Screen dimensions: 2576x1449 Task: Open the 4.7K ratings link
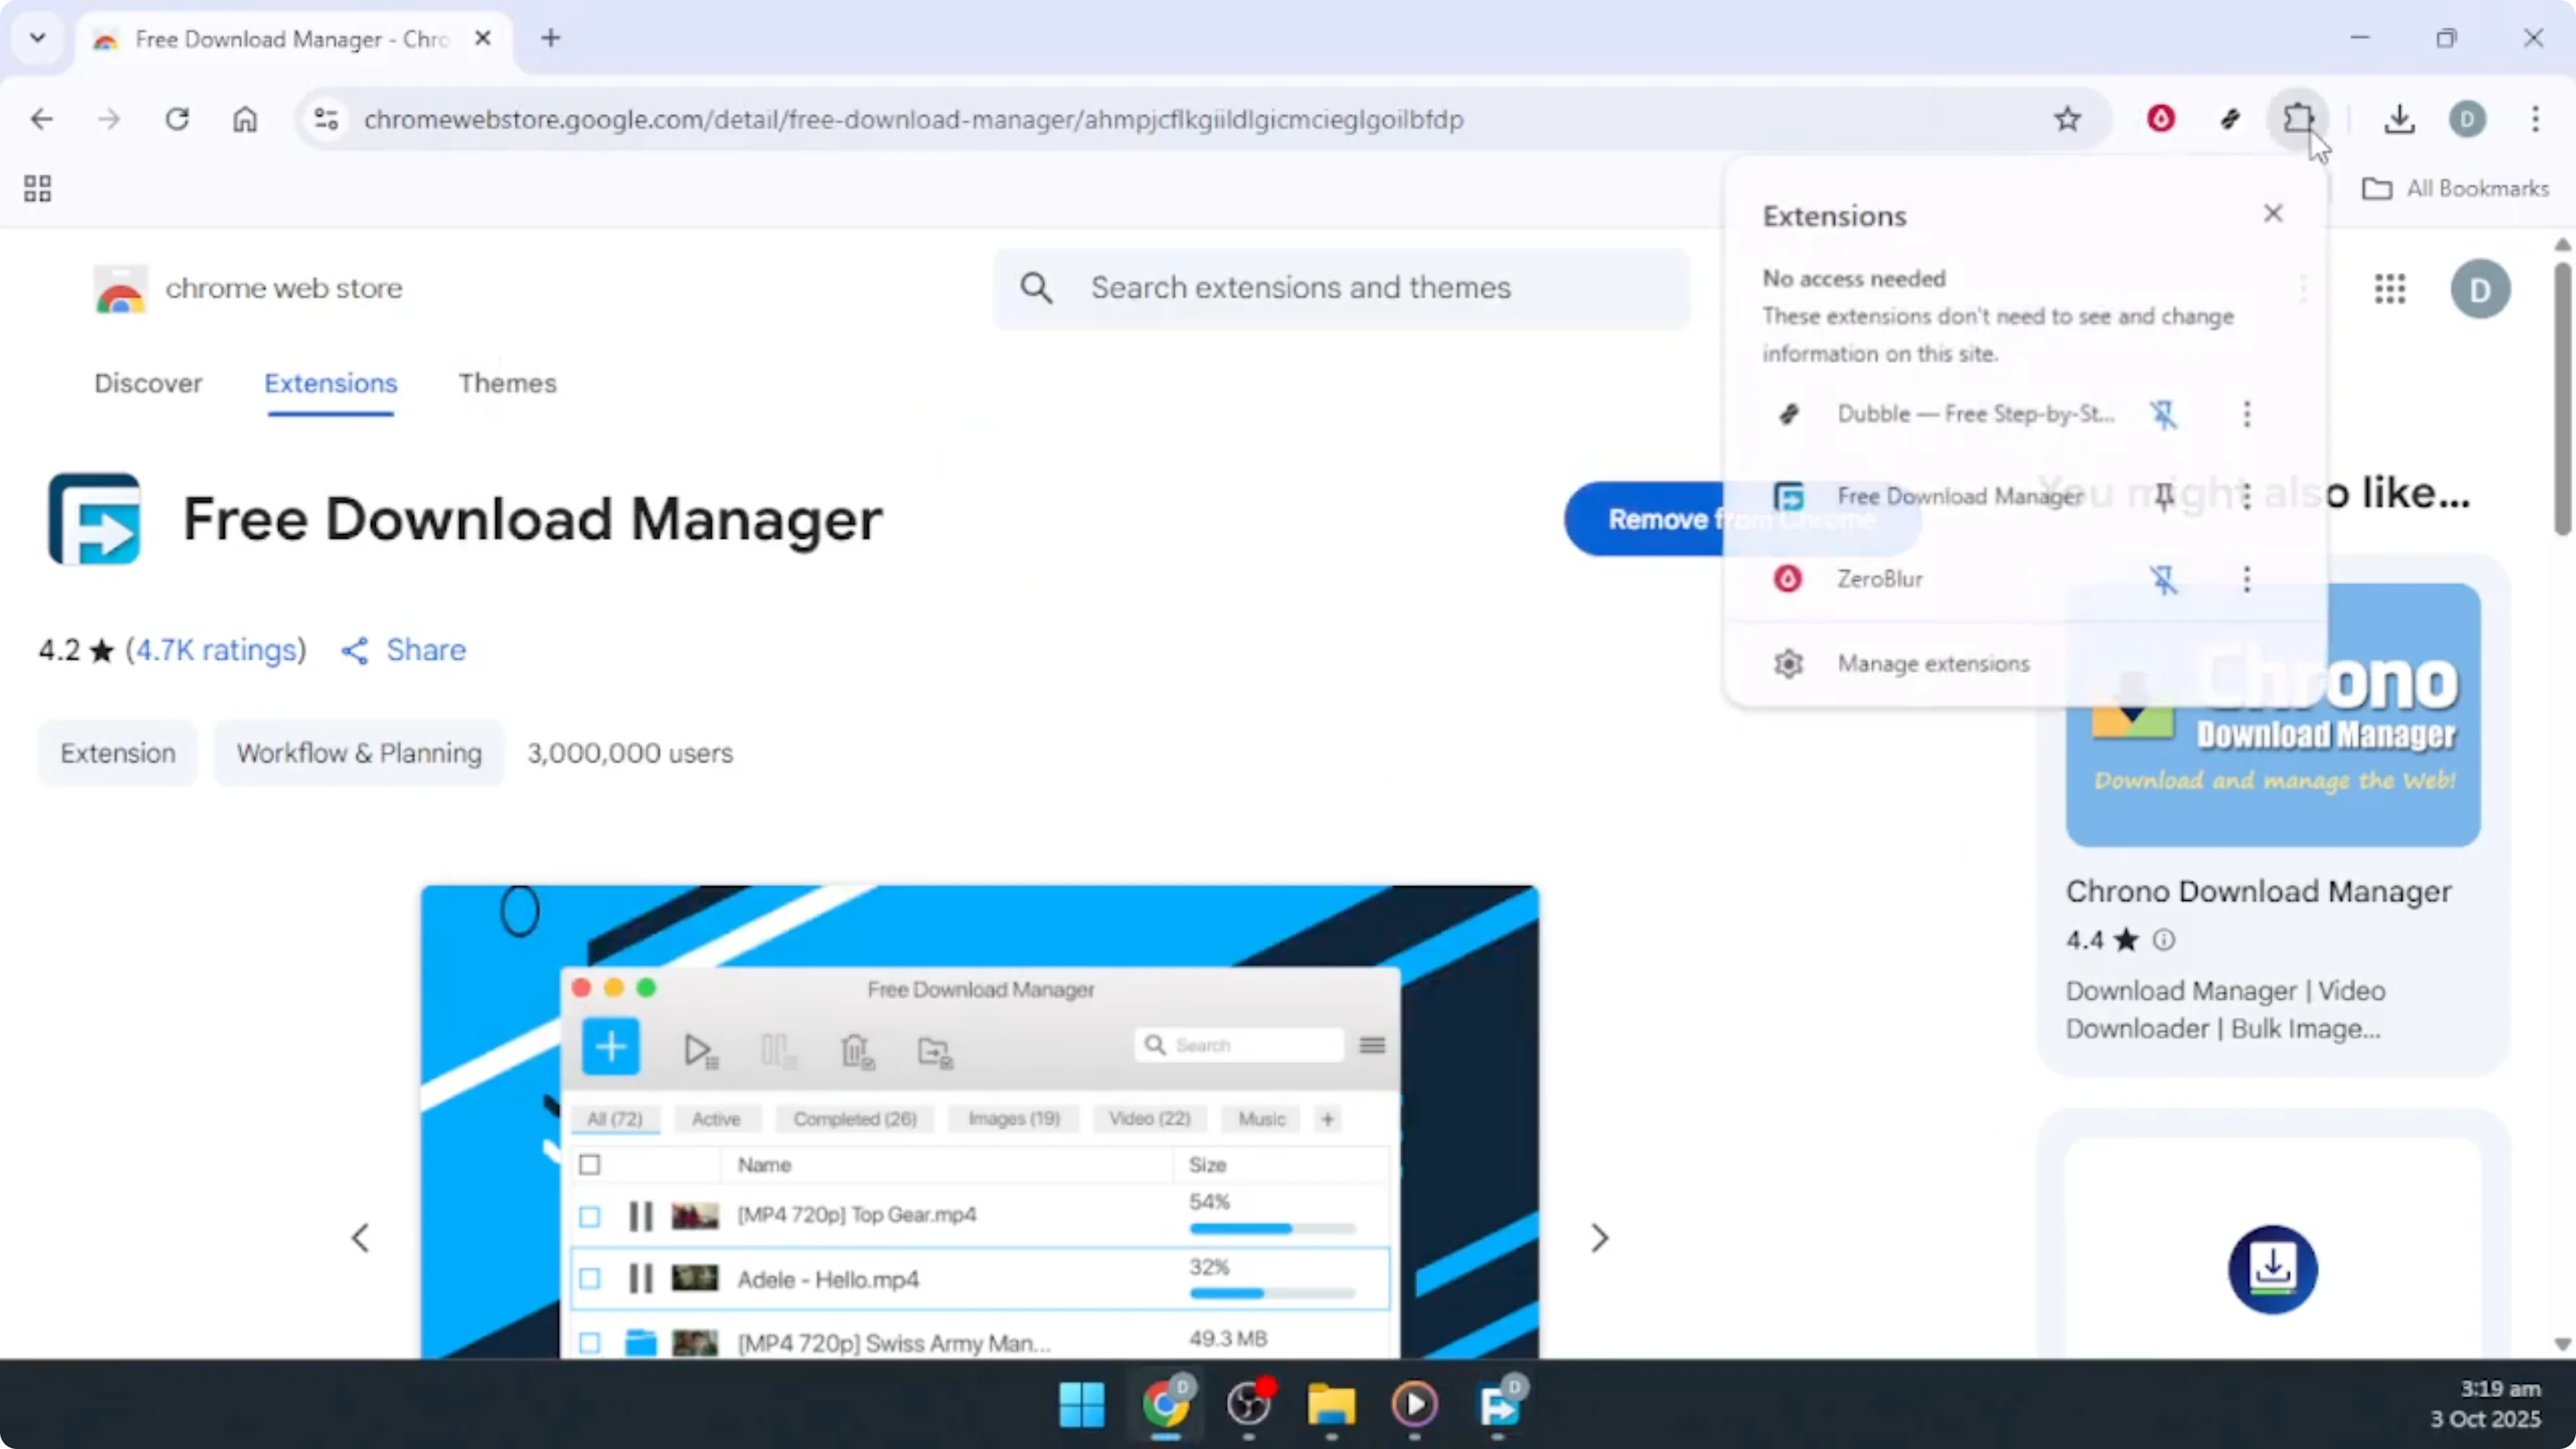tap(216, 650)
